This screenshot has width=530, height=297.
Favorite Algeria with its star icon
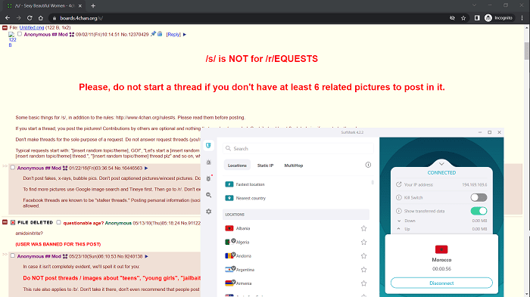point(363,242)
